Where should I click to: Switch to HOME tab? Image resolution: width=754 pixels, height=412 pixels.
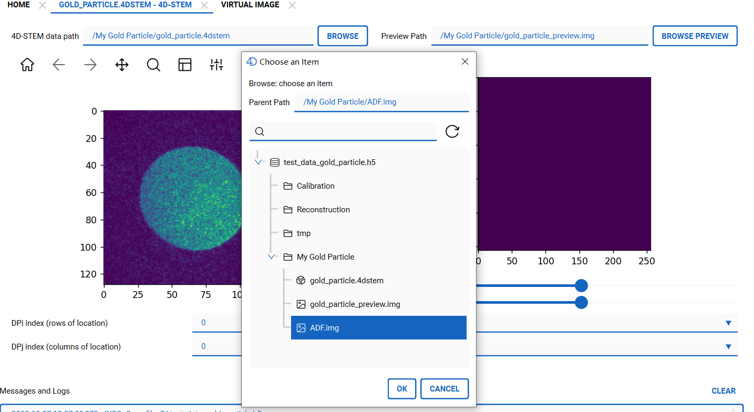pyautogui.click(x=19, y=5)
